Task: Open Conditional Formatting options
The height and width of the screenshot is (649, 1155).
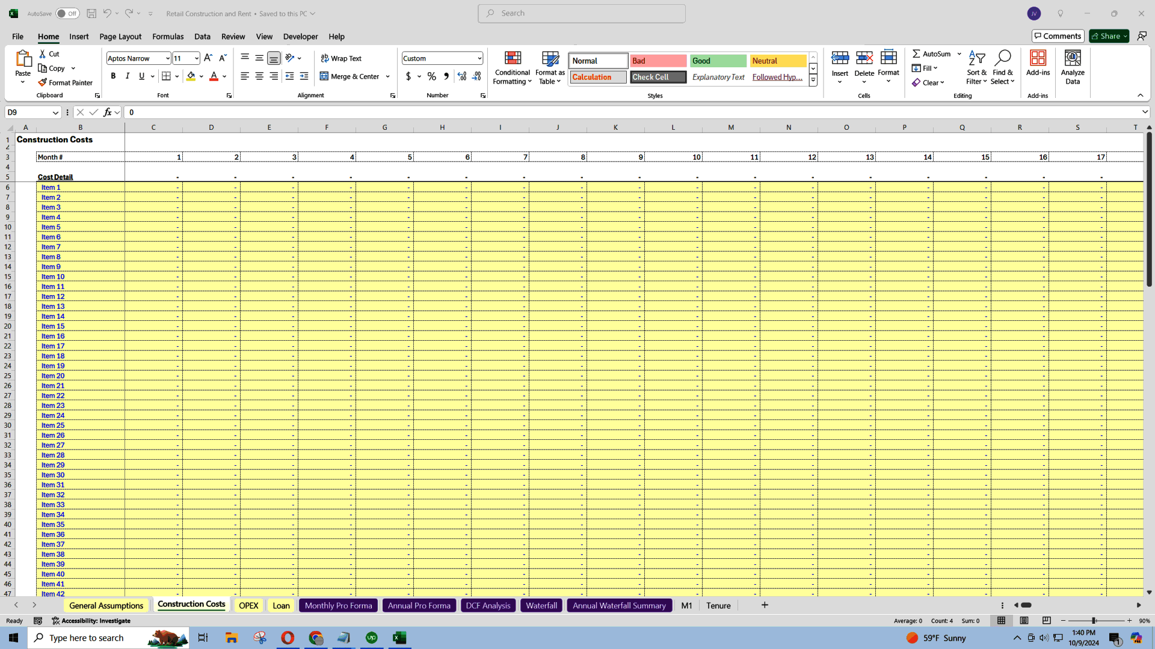Action: [x=512, y=67]
